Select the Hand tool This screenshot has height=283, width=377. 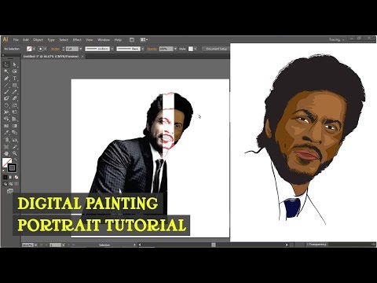(6, 153)
